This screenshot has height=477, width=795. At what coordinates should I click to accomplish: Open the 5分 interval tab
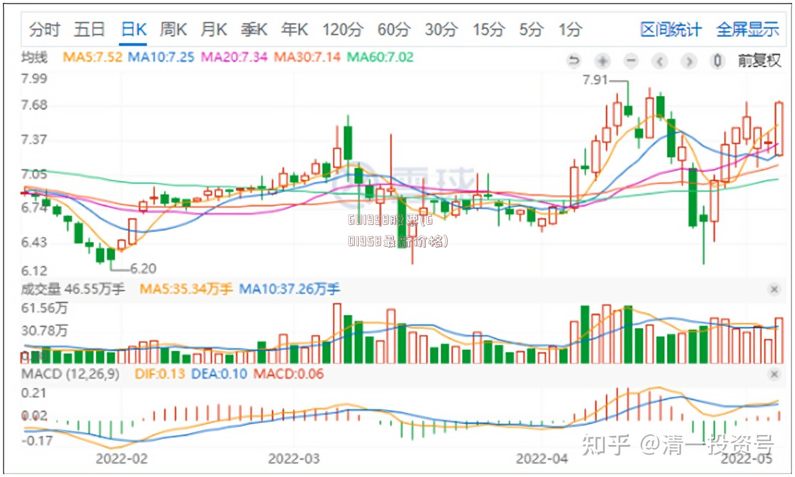(531, 29)
